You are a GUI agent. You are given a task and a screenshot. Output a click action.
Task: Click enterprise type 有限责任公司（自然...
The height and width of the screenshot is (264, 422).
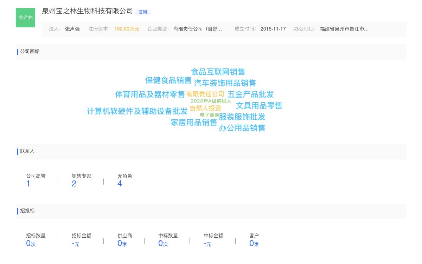click(198, 29)
